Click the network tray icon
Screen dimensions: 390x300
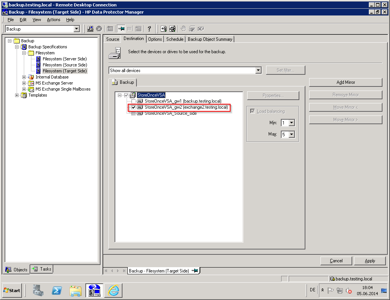(x=339, y=290)
